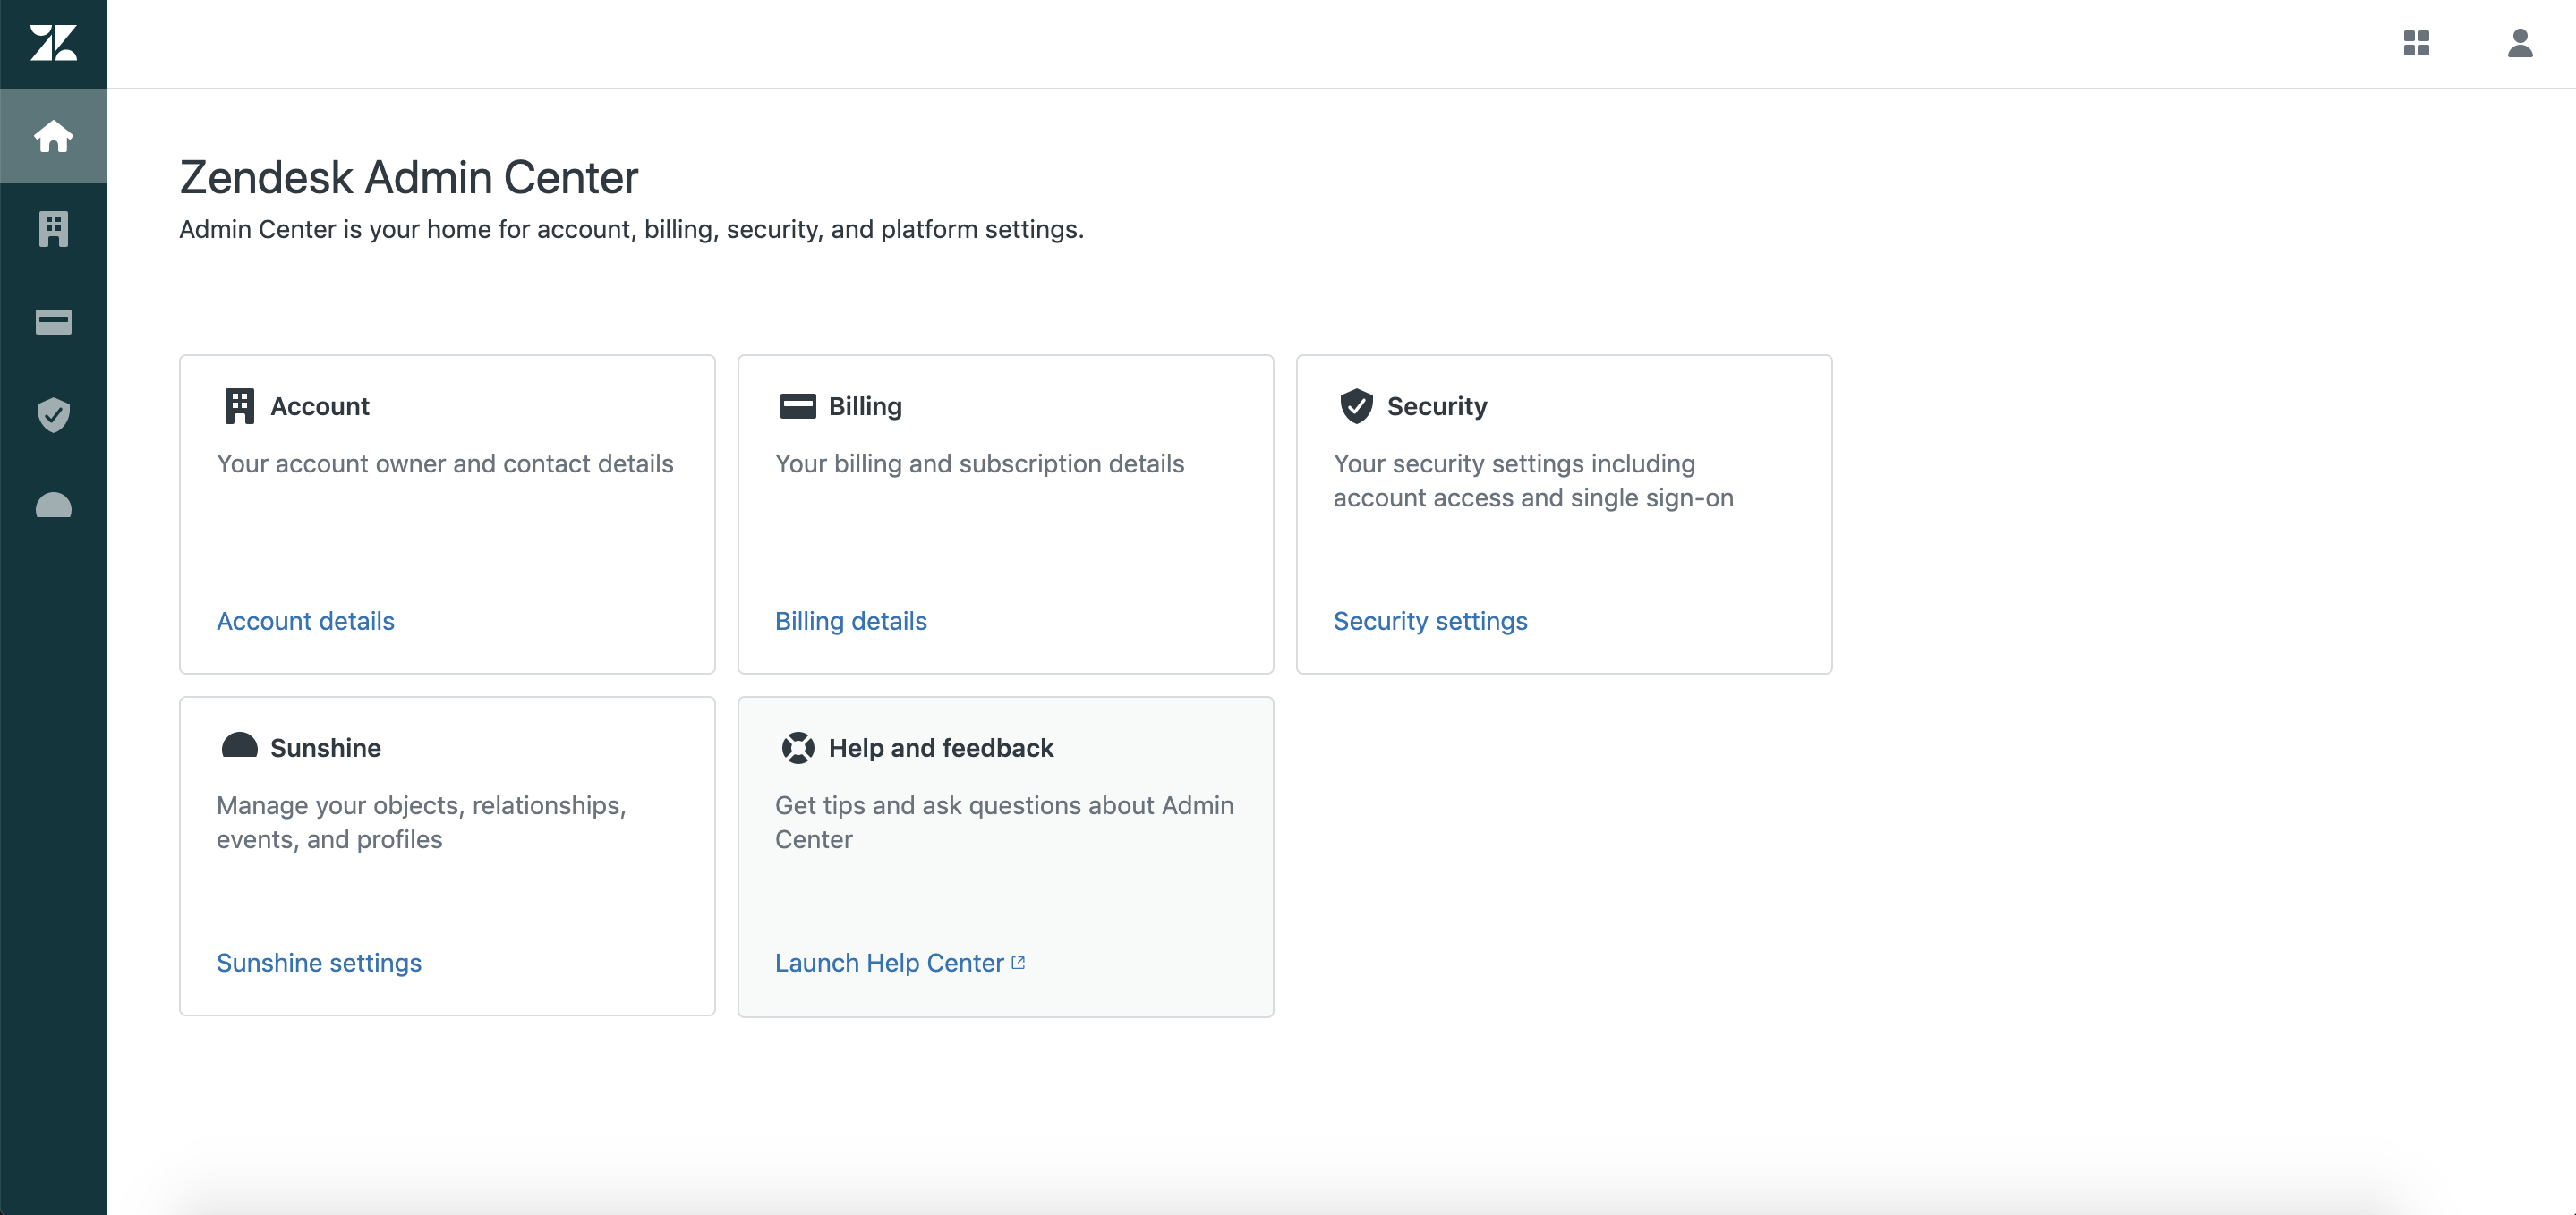Open Account section from sidebar building icon

coord(53,229)
